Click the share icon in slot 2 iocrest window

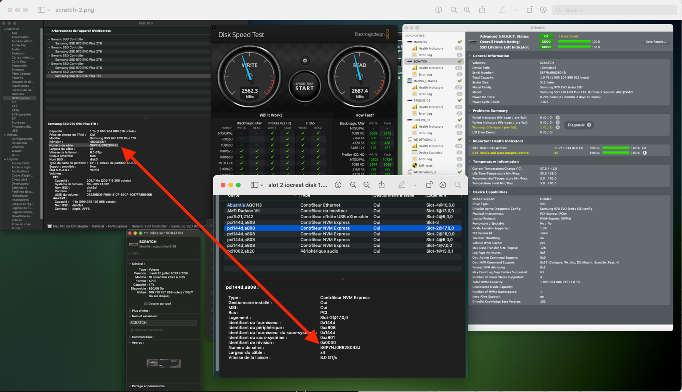tap(382, 185)
